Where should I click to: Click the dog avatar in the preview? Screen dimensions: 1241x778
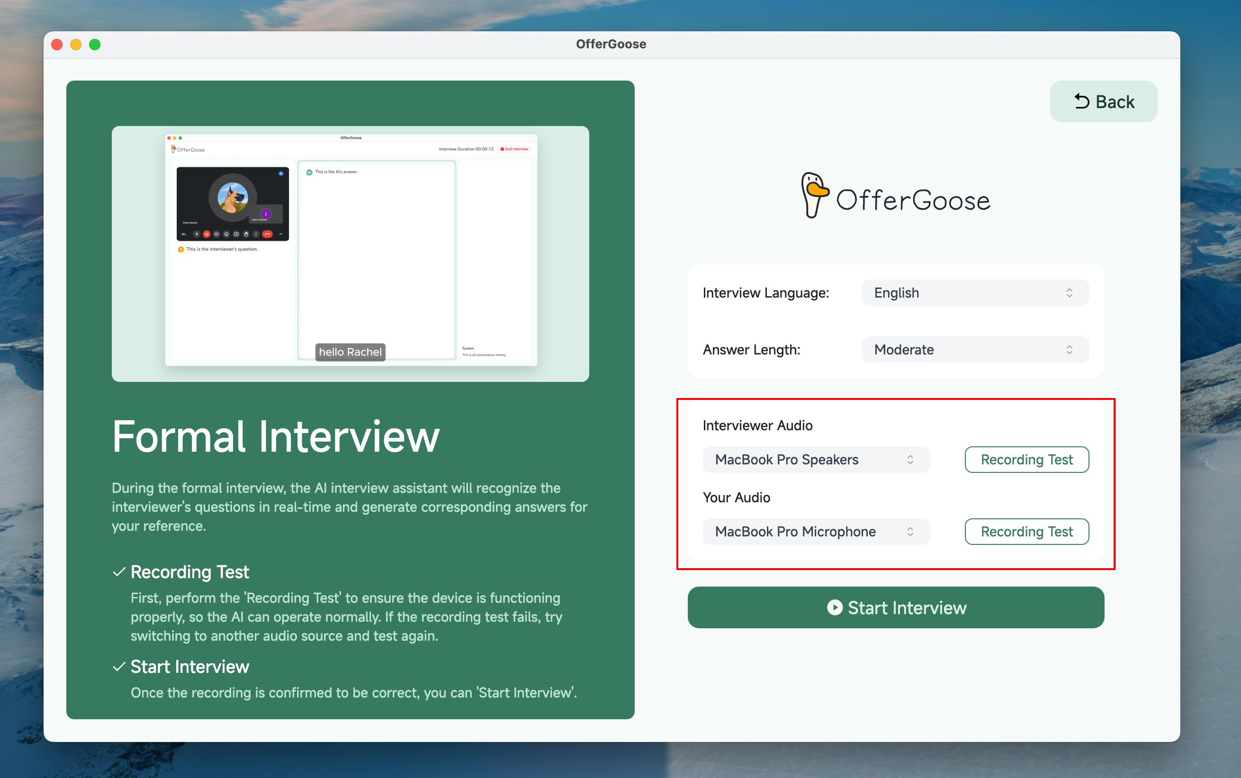click(x=233, y=198)
